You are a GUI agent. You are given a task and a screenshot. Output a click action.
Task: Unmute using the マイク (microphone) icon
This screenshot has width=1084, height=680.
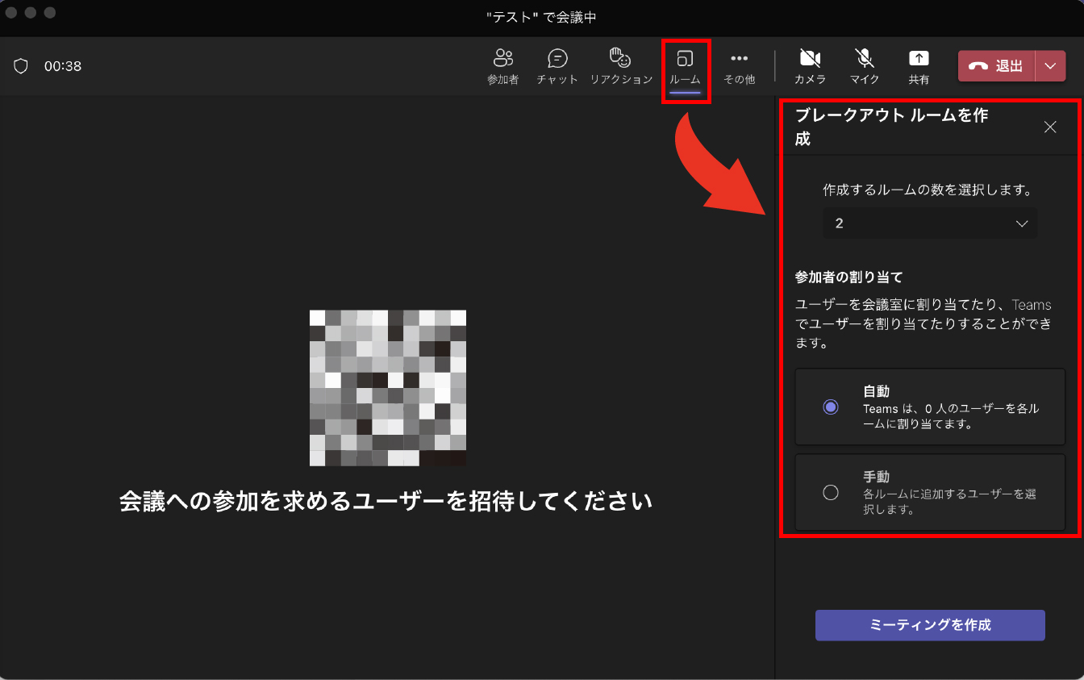864,58
